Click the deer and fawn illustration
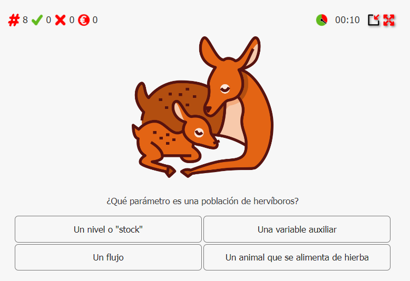Screen dimensions: 410x281 click(203, 107)
